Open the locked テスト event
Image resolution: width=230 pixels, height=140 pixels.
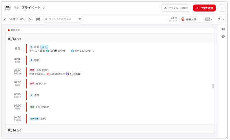tap(42, 84)
